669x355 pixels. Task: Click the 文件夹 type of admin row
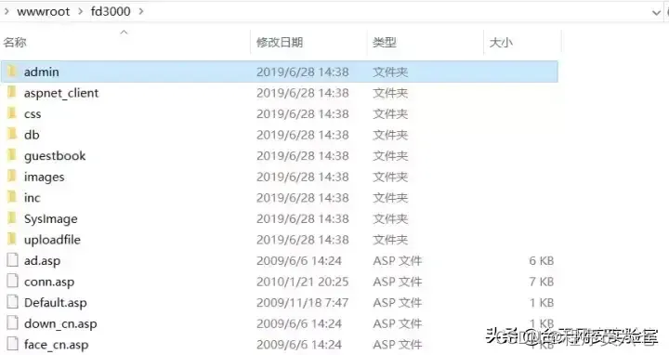[390, 72]
